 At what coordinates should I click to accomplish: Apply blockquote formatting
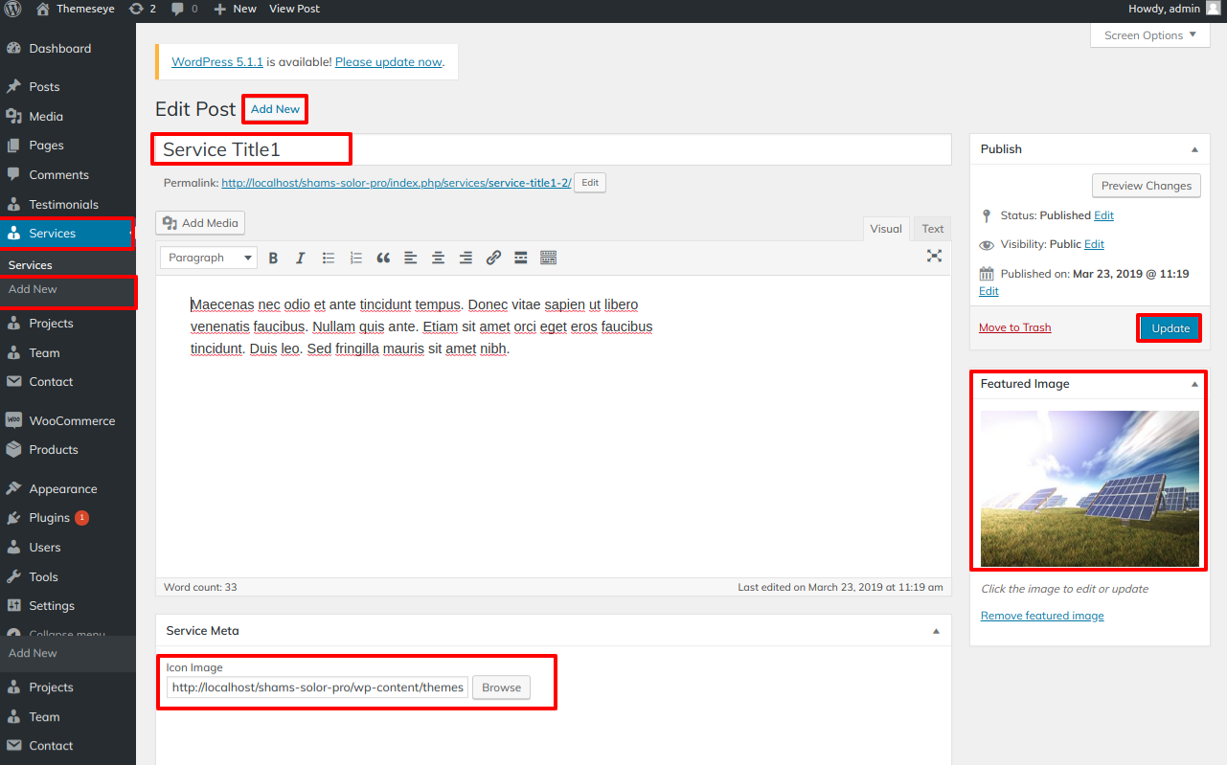tap(383, 258)
